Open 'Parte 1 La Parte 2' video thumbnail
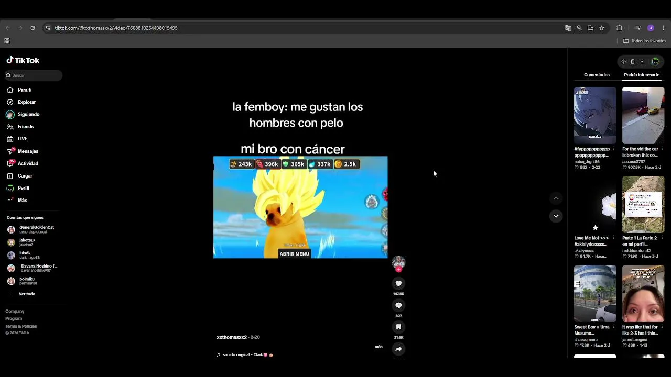The height and width of the screenshot is (377, 671). tap(643, 204)
